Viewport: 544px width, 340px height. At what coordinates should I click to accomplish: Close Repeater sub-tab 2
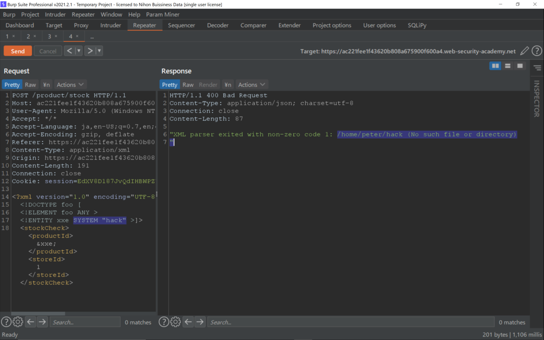coord(35,36)
